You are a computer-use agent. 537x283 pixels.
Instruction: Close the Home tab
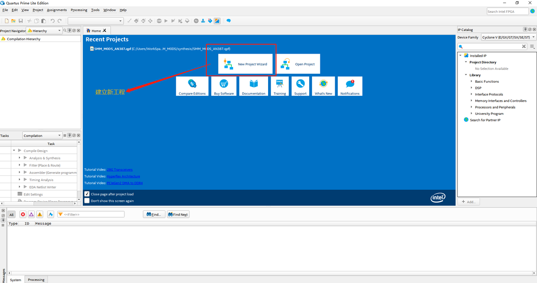[x=104, y=30]
